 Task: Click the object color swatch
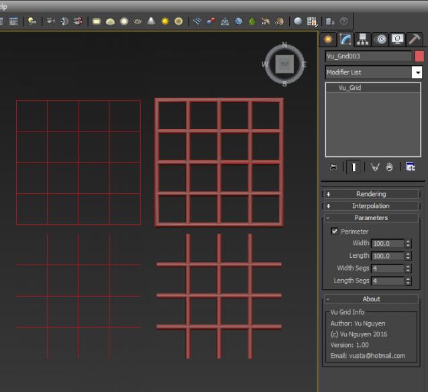pos(419,56)
